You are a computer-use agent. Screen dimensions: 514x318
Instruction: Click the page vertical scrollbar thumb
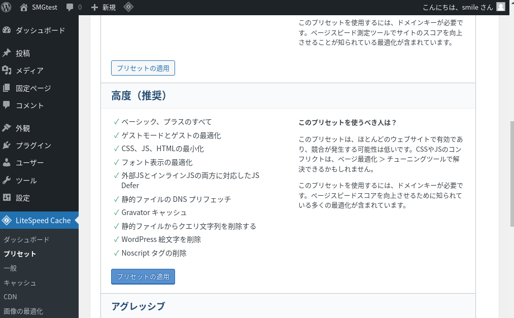(511, 174)
